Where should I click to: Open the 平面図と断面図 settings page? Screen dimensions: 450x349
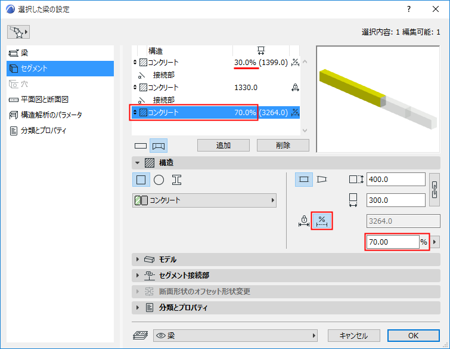(x=60, y=100)
